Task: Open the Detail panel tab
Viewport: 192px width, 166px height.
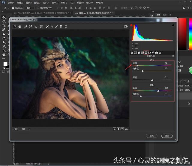Action: (139, 53)
